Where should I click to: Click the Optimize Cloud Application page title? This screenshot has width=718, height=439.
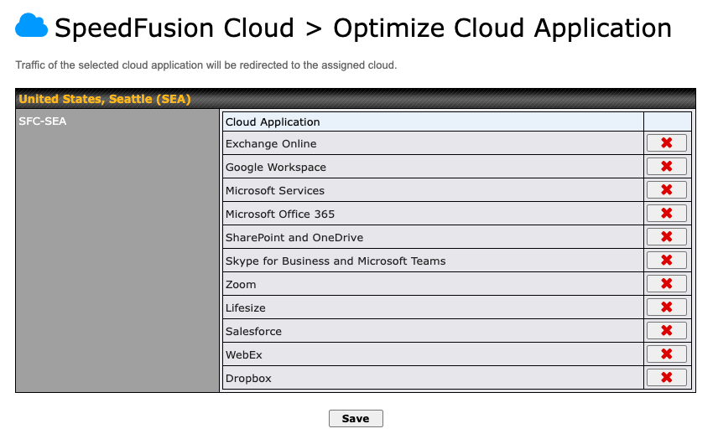(x=502, y=28)
